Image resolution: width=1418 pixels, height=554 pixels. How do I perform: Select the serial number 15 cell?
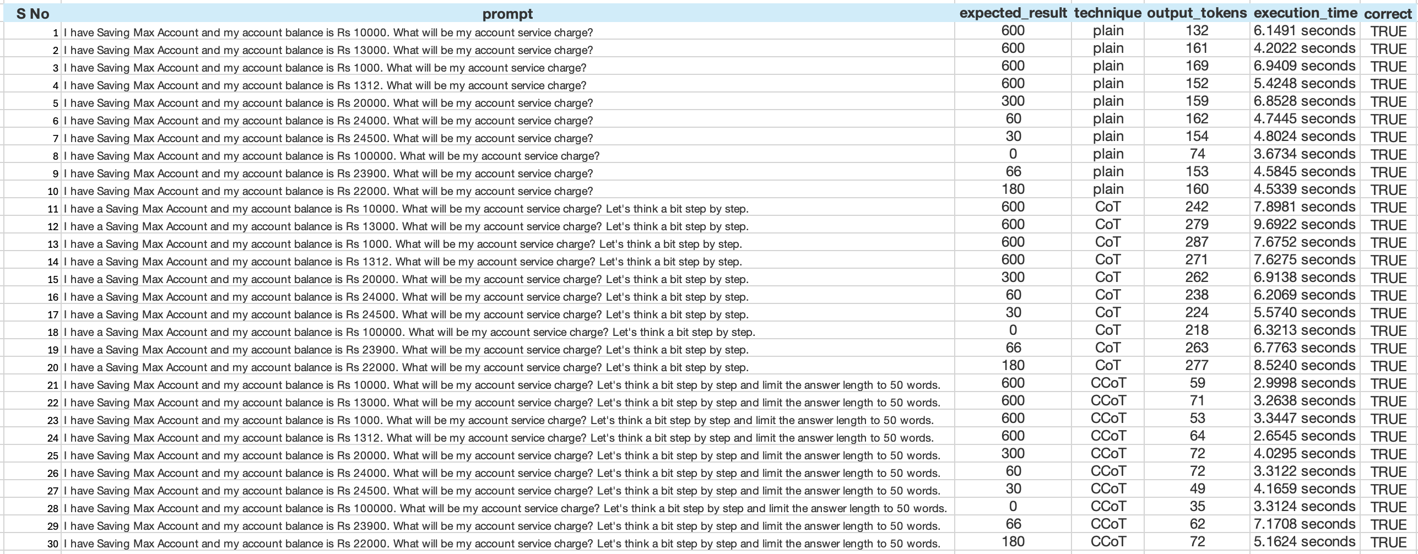[53, 279]
